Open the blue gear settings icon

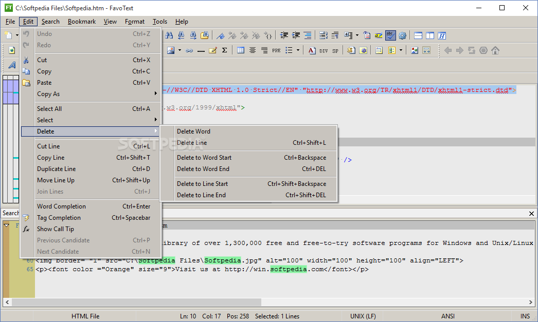(x=402, y=35)
